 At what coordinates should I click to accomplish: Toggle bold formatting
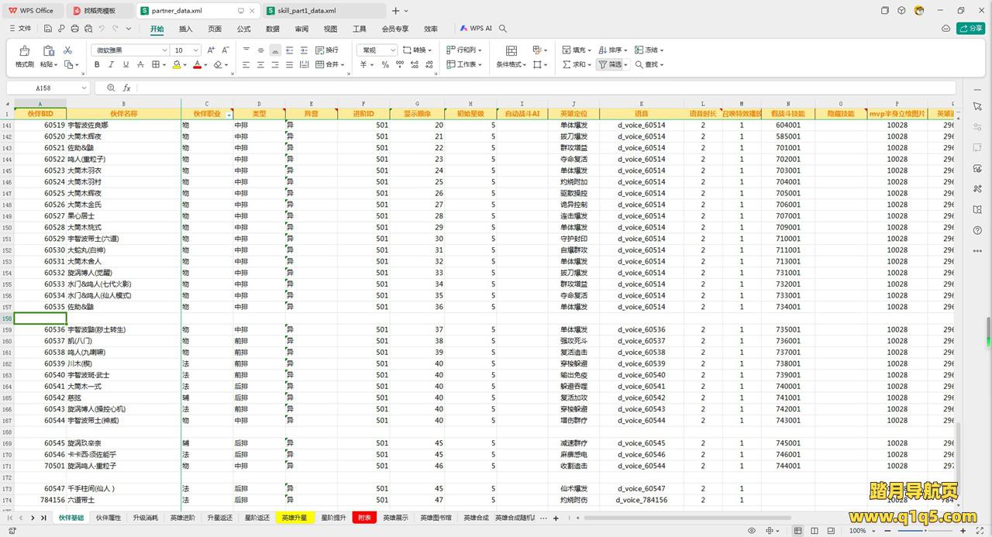point(97,65)
